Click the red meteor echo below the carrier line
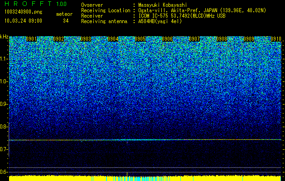 (x=127, y=143)
